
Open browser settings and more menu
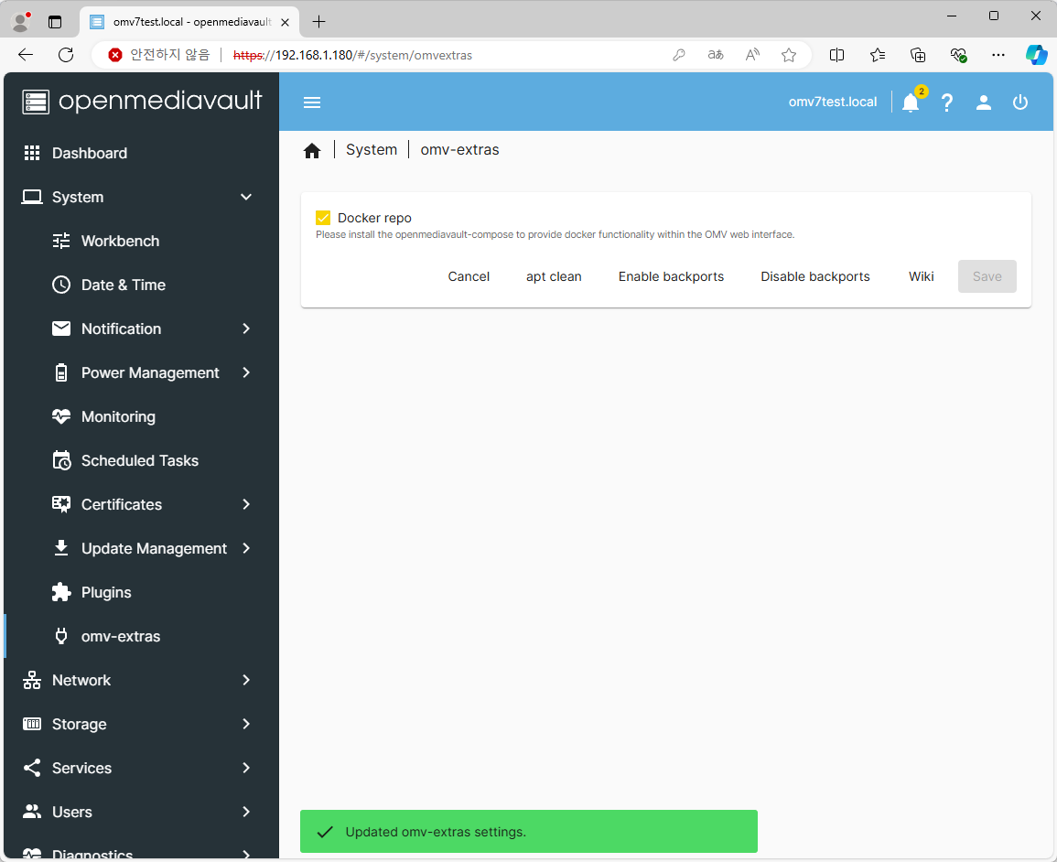pos(998,55)
